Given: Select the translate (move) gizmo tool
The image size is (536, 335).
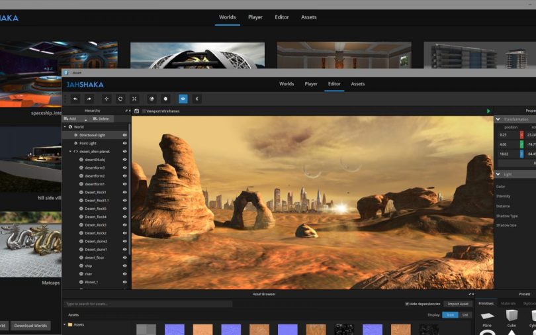Looking at the screenshot, I should pyautogui.click(x=107, y=99).
